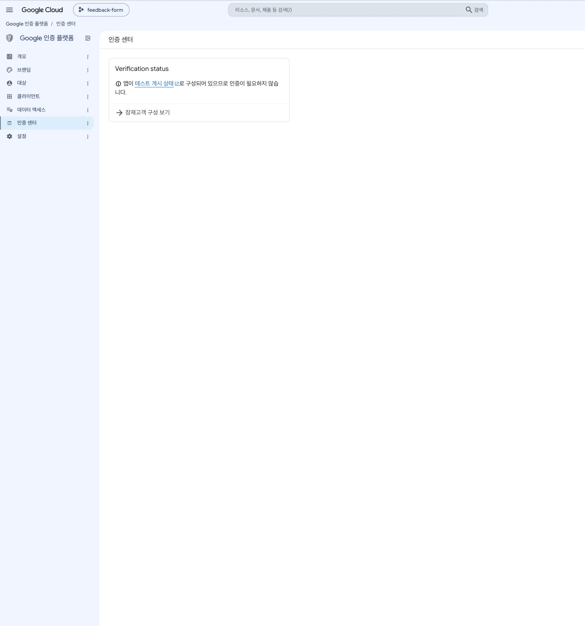Screen dimensions: 585x626
Task: Open the three-dot menu for 설정
Action: (x=88, y=137)
